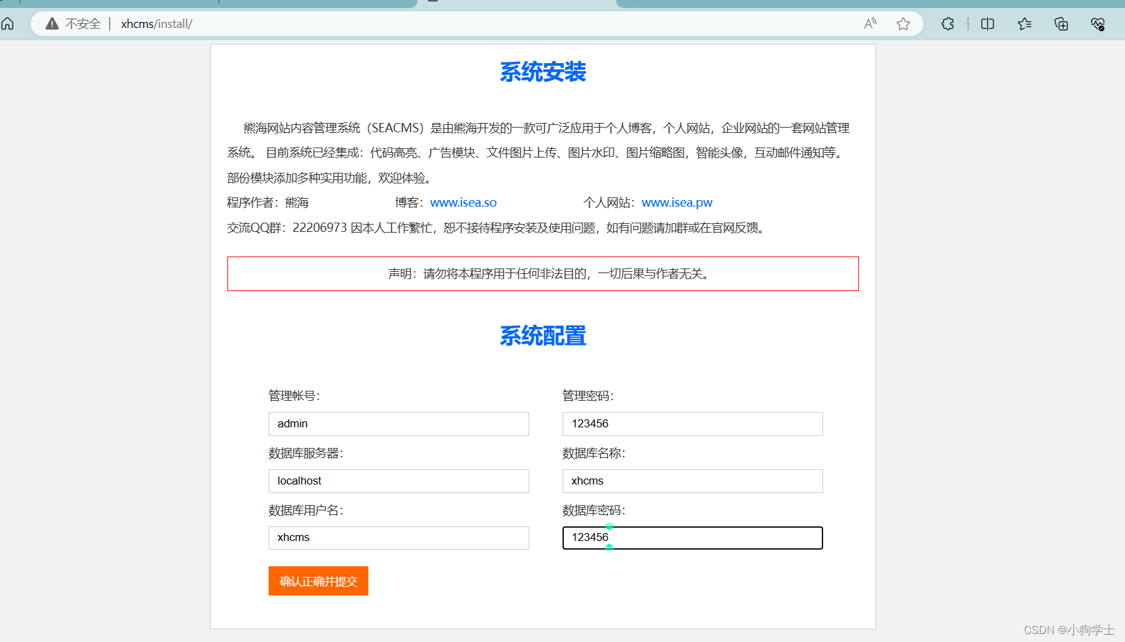Click the 程序作者: 熊海 text

click(x=268, y=203)
